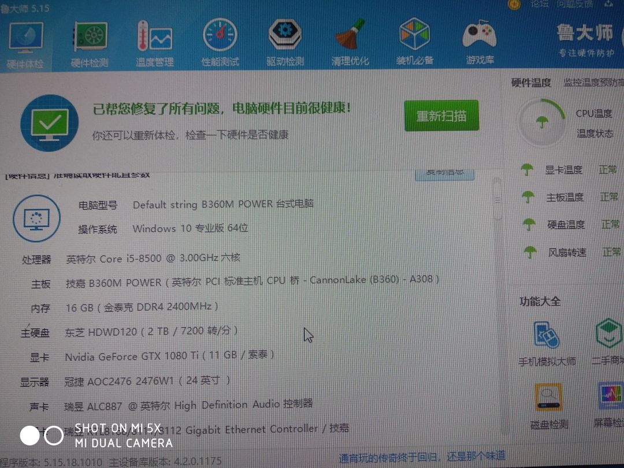Open the 驱动检测 driver detection tab
The width and height of the screenshot is (624, 468).
tap(285, 42)
